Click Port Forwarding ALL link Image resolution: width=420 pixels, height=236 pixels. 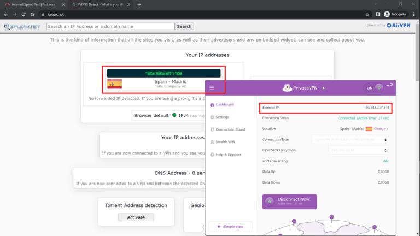(386, 161)
